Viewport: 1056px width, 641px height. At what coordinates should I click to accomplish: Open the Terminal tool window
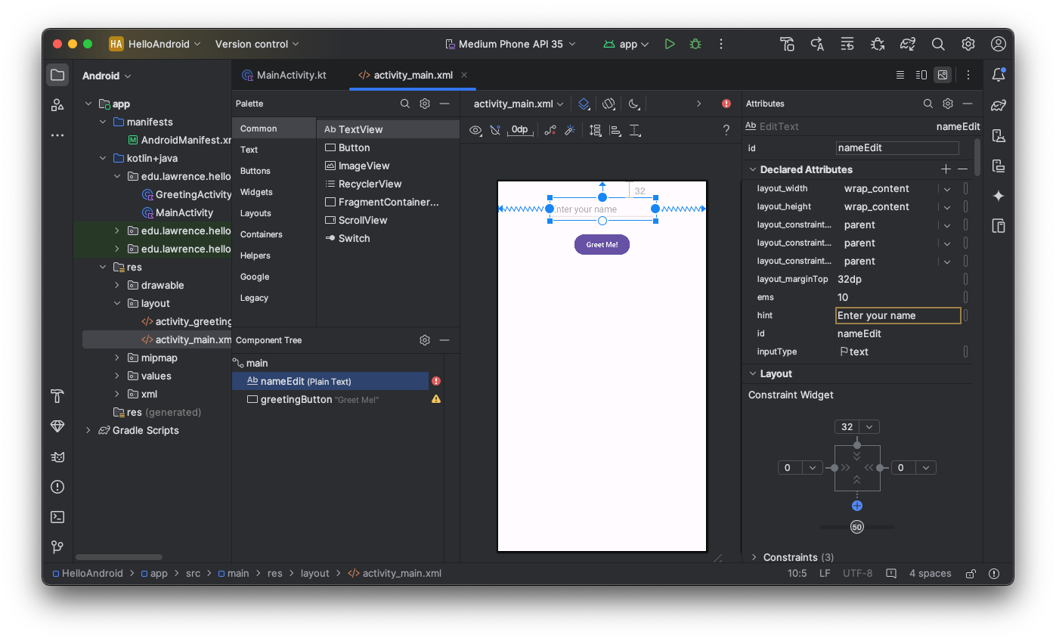click(x=57, y=517)
